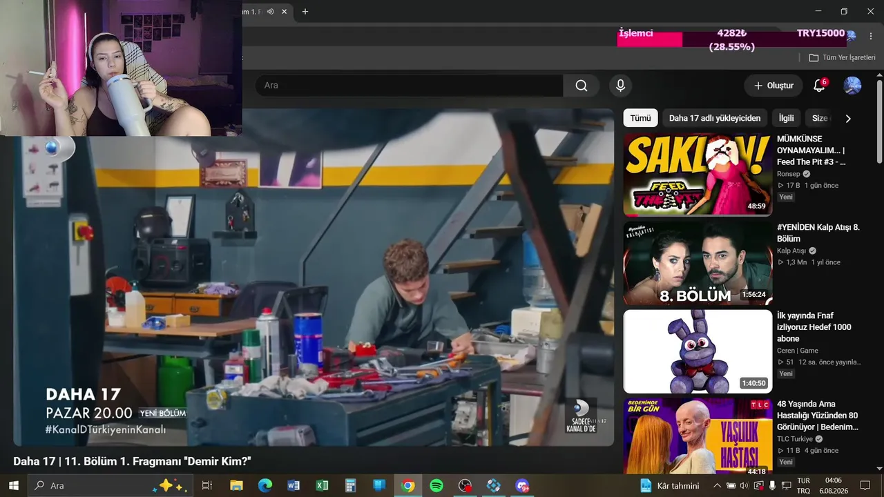Click the '11 B 4 gün önce' view count
The width and height of the screenshot is (884, 497).
coord(807,451)
